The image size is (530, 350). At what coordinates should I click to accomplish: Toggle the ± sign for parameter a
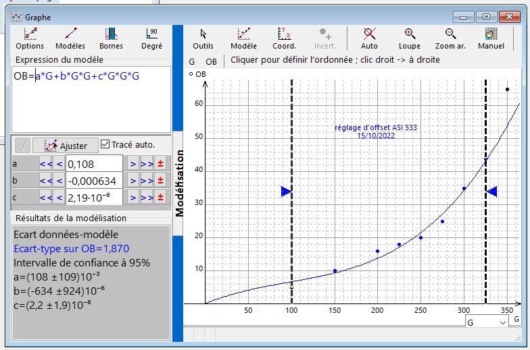click(x=160, y=163)
